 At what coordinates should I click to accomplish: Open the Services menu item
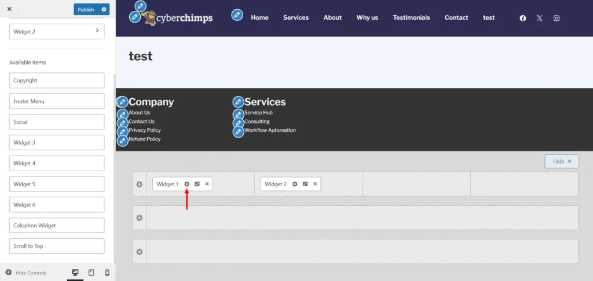[x=296, y=17]
